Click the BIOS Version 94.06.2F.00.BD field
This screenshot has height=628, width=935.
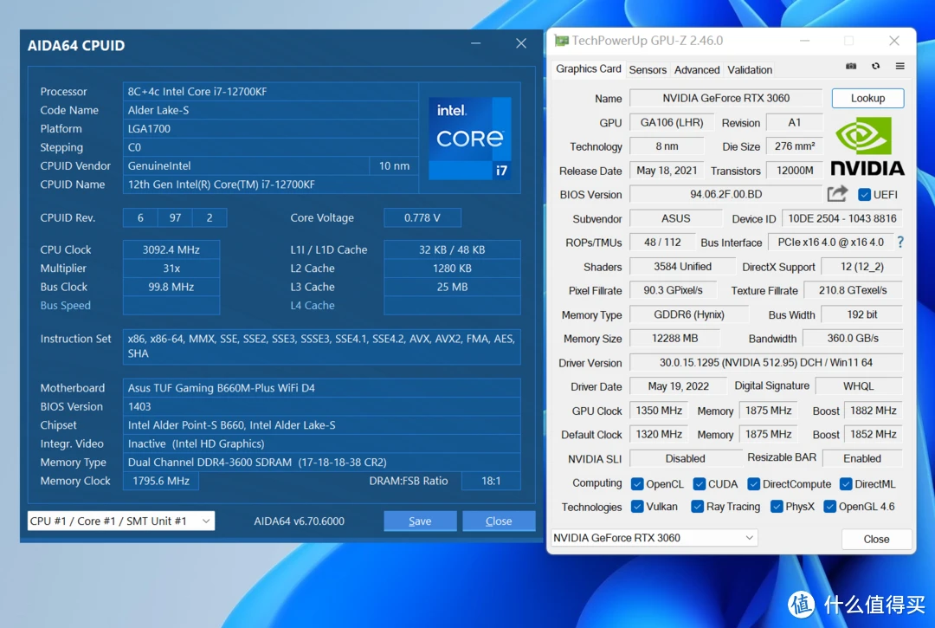[725, 194]
